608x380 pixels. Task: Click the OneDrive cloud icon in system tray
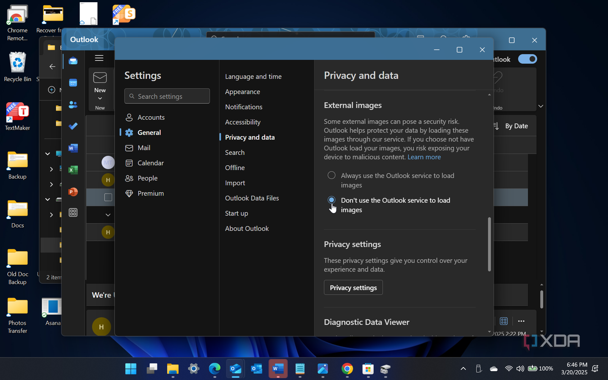tap(494, 369)
